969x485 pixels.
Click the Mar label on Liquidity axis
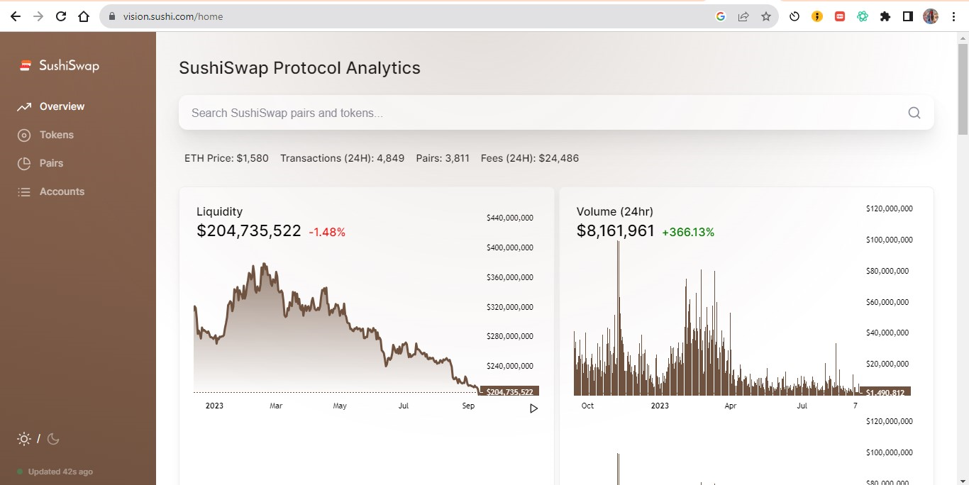click(276, 406)
